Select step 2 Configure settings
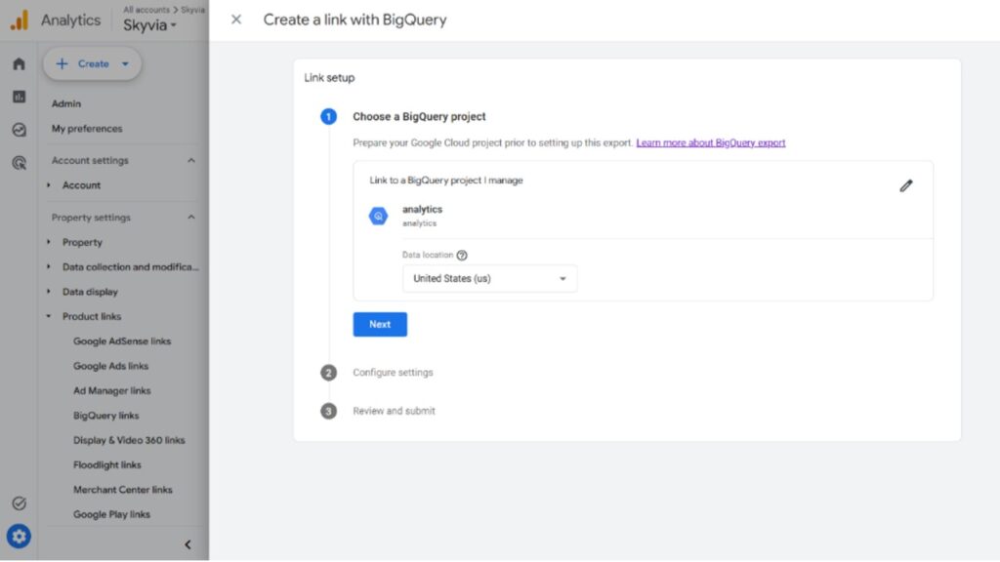The image size is (1000, 562). pyautogui.click(x=393, y=373)
